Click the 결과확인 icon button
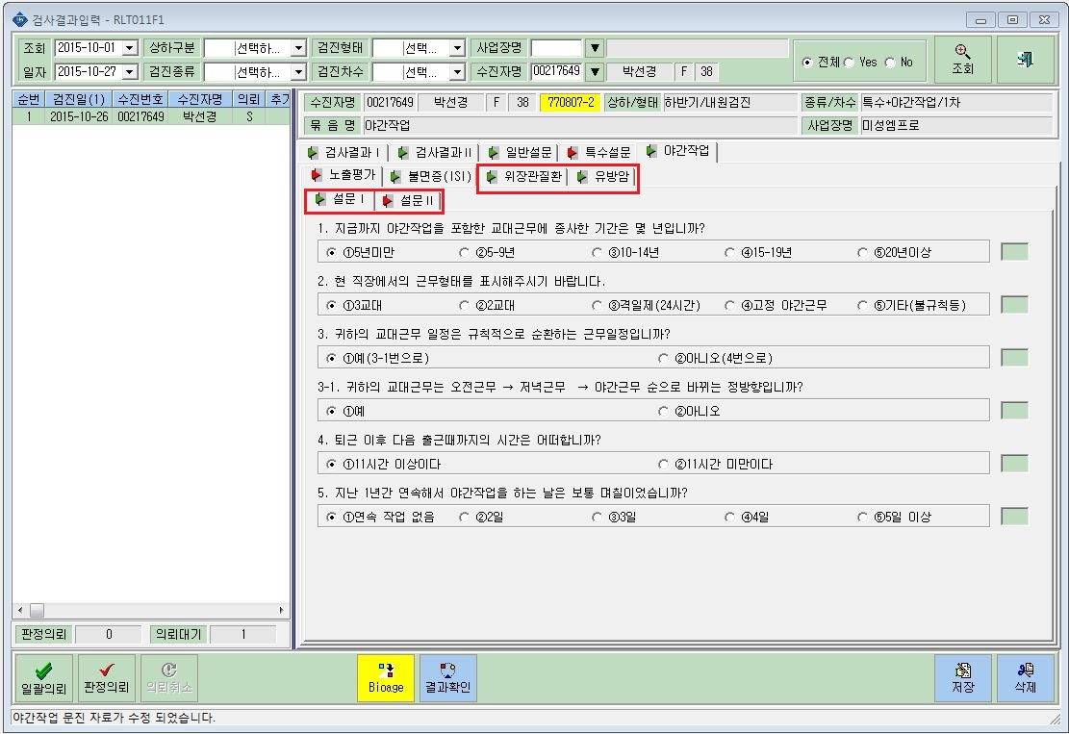Image resolution: width=1069 pixels, height=734 pixels. (x=448, y=678)
